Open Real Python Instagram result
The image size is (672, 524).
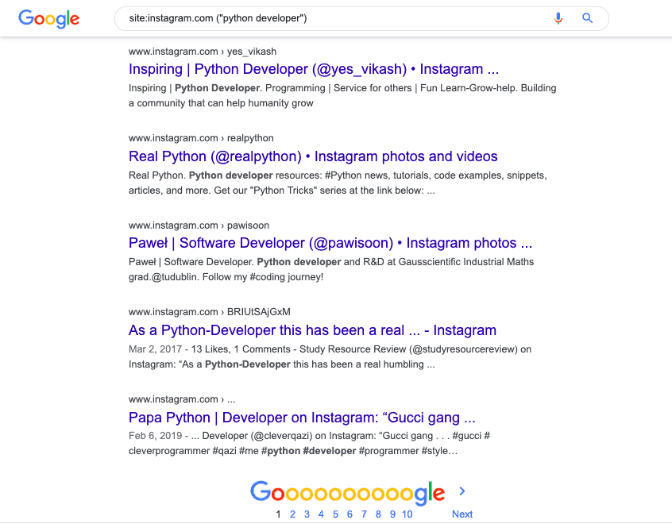tap(313, 156)
